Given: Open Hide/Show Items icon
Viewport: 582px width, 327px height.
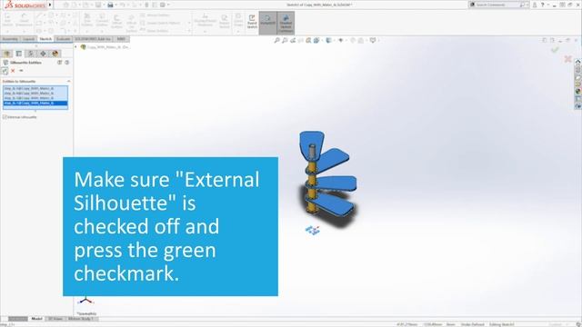Looking at the screenshot, I should point(341,40).
